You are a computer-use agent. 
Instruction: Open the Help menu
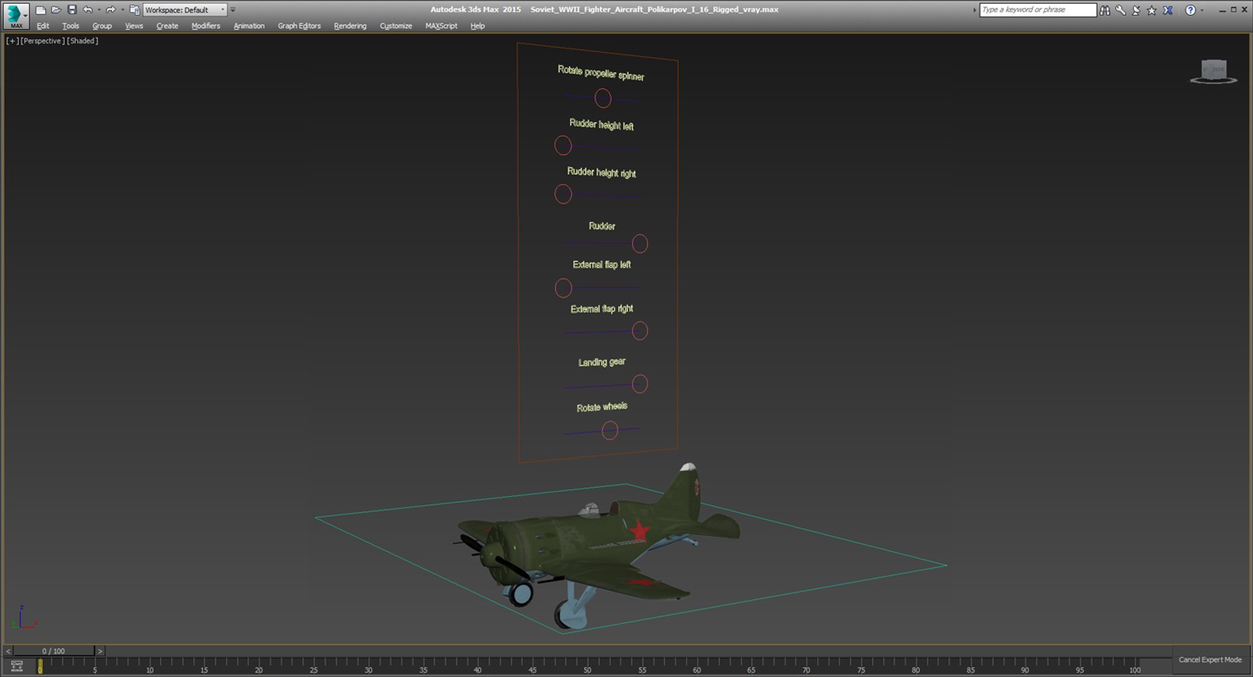coord(477,26)
